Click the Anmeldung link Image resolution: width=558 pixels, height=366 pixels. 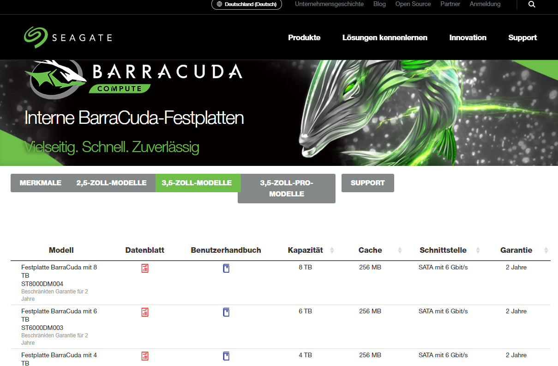pos(485,4)
